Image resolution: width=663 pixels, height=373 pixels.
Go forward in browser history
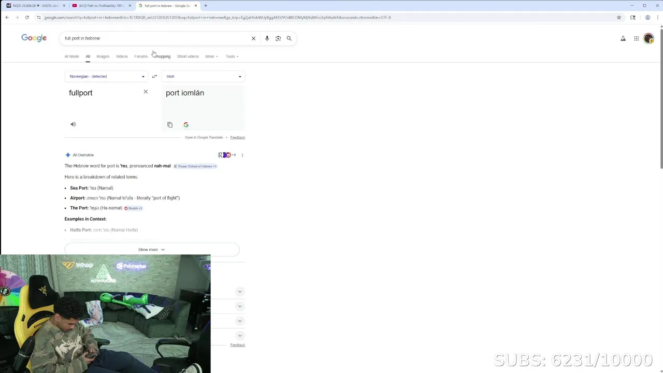pyautogui.click(x=17, y=17)
